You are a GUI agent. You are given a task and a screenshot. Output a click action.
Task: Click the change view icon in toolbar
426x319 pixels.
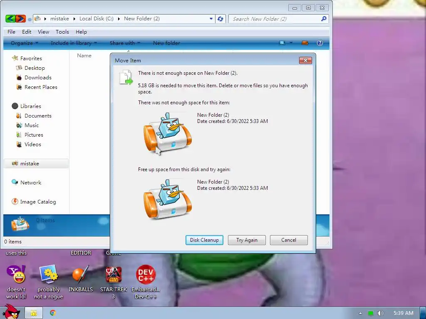(x=282, y=43)
